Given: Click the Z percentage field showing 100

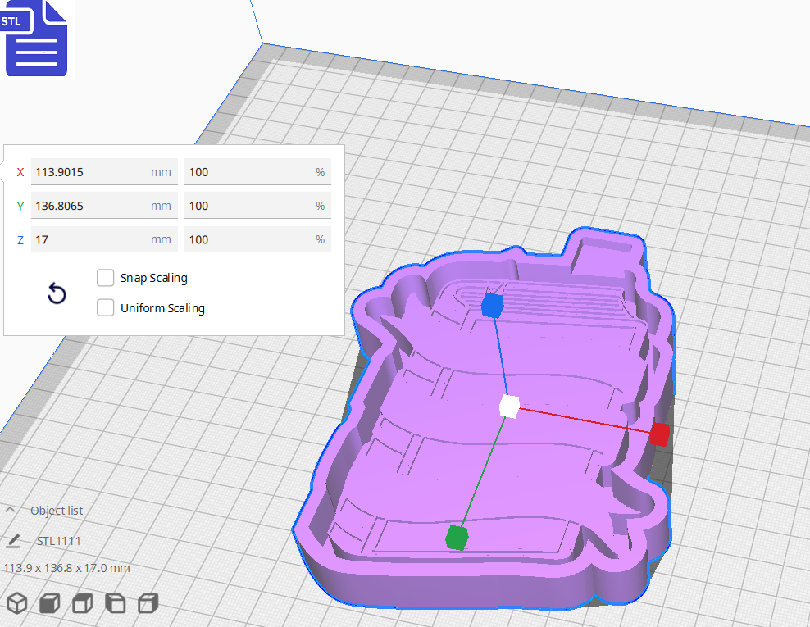Looking at the screenshot, I should [257, 239].
